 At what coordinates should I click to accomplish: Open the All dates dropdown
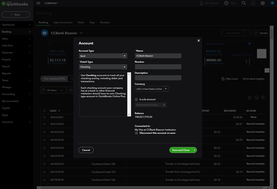[x=53, y=90]
